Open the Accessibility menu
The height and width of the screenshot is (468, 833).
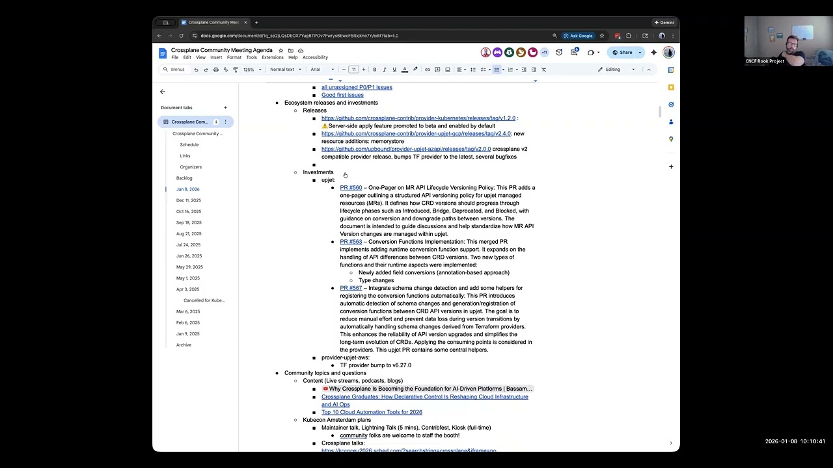tap(315, 57)
